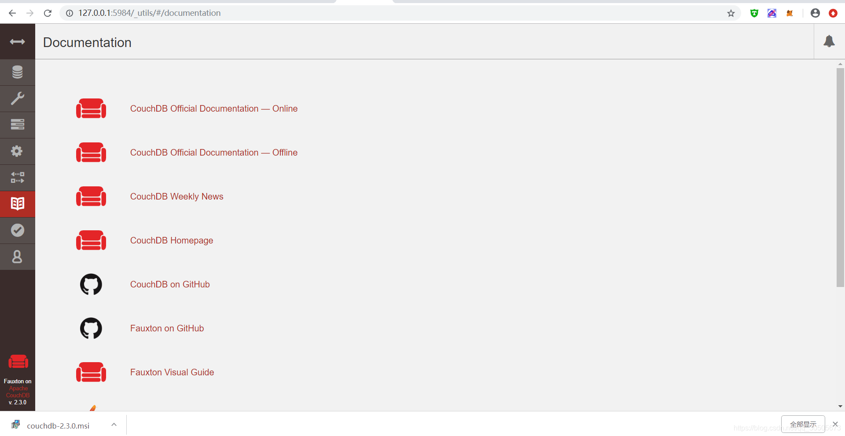Bookmark this page with the star icon
The height and width of the screenshot is (436, 845).
[x=731, y=13]
